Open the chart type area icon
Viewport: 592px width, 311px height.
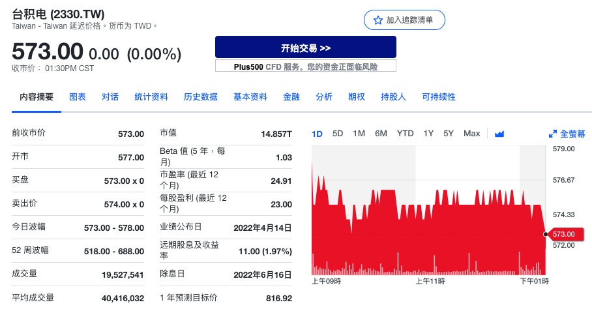500,134
